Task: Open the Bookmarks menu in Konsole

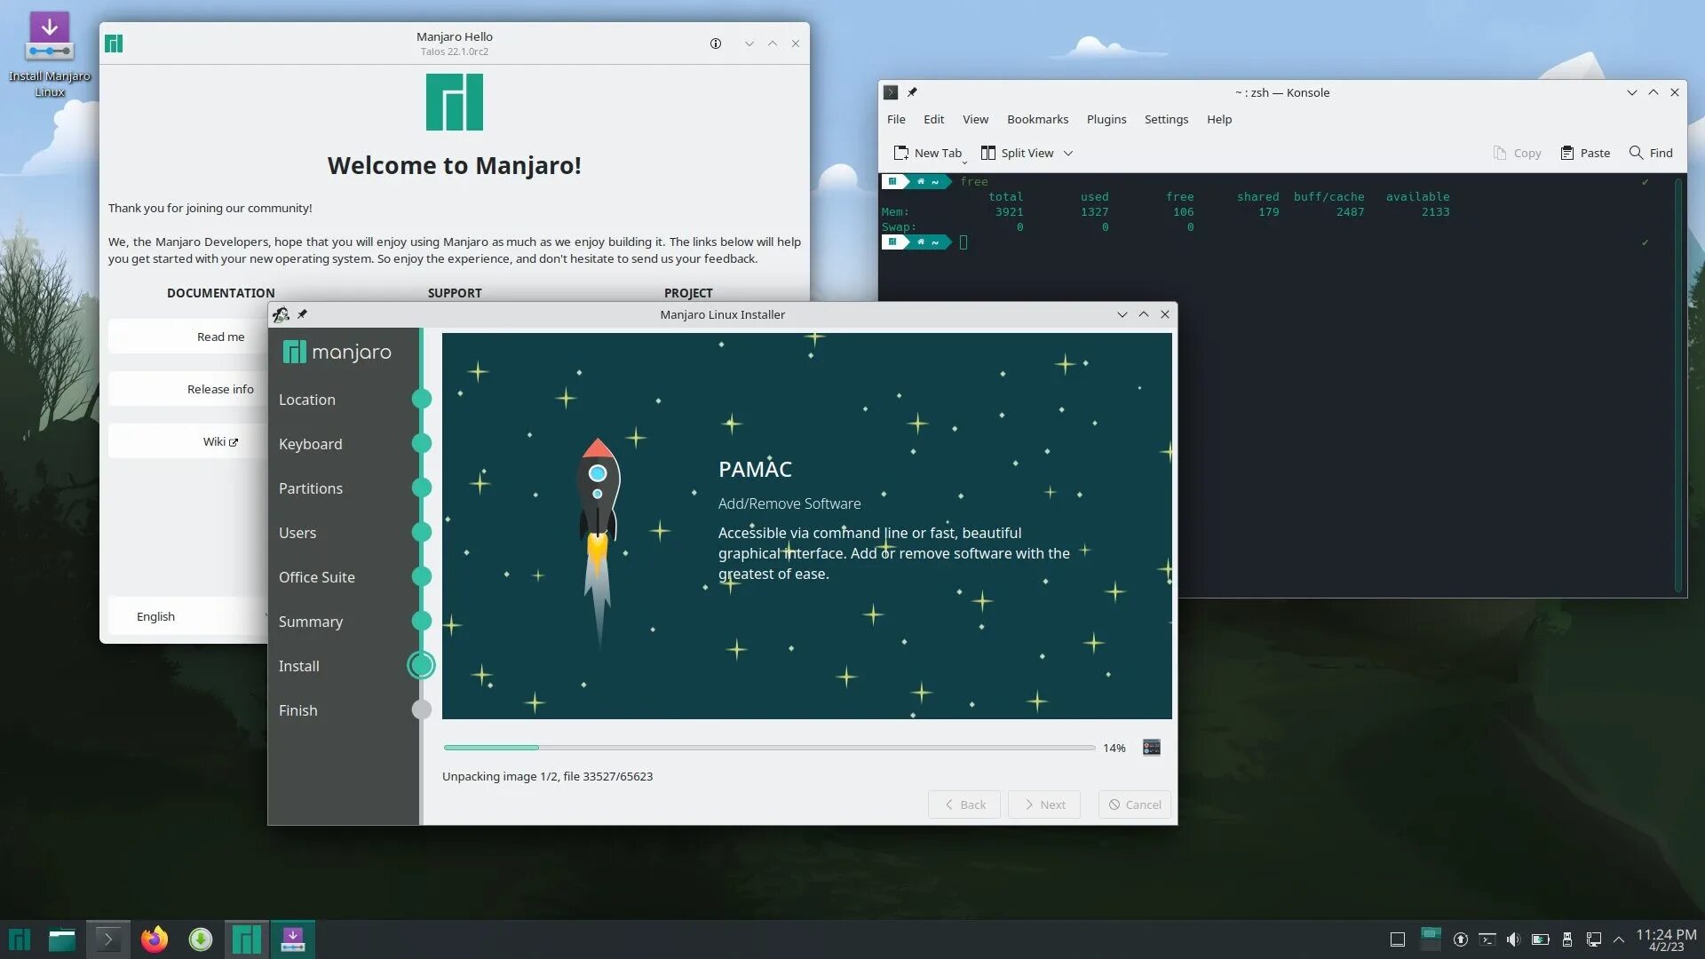Action: tap(1037, 119)
